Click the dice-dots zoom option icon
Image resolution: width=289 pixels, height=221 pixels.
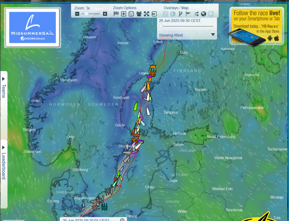coord(131,14)
